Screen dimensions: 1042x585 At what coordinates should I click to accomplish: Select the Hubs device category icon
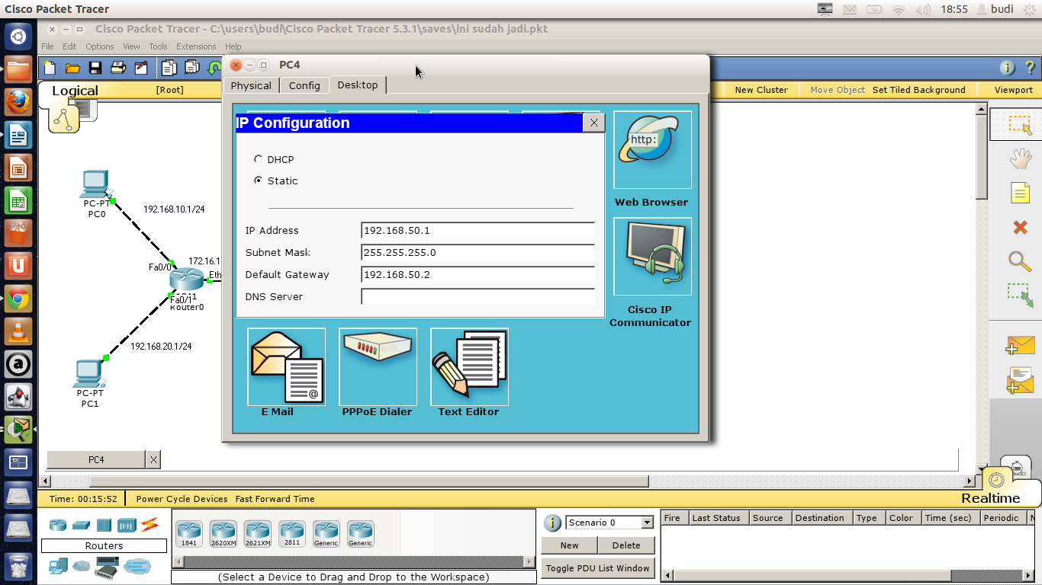click(x=104, y=525)
